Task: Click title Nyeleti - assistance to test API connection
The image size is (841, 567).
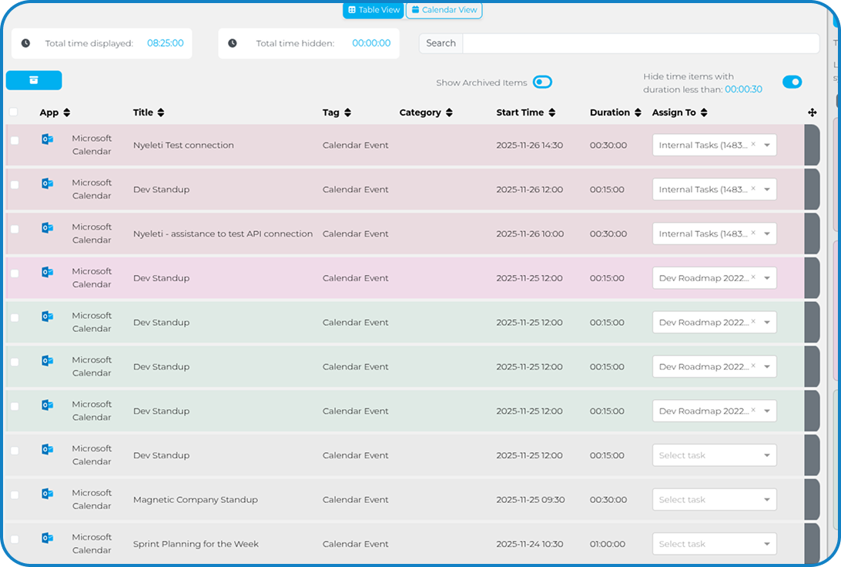Action: point(223,234)
